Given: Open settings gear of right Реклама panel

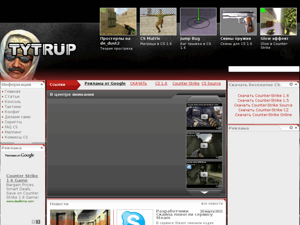Looking at the screenshot, I should pos(291,128).
